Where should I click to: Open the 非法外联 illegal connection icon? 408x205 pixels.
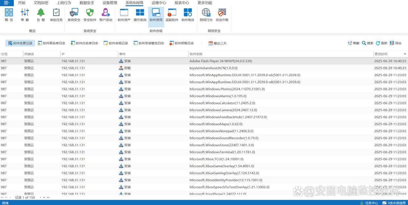(x=222, y=15)
